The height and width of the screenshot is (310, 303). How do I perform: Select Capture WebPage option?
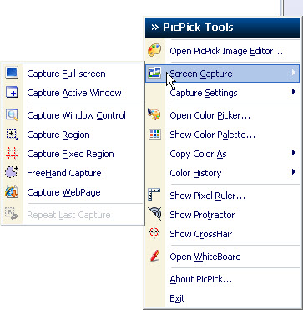point(72,192)
